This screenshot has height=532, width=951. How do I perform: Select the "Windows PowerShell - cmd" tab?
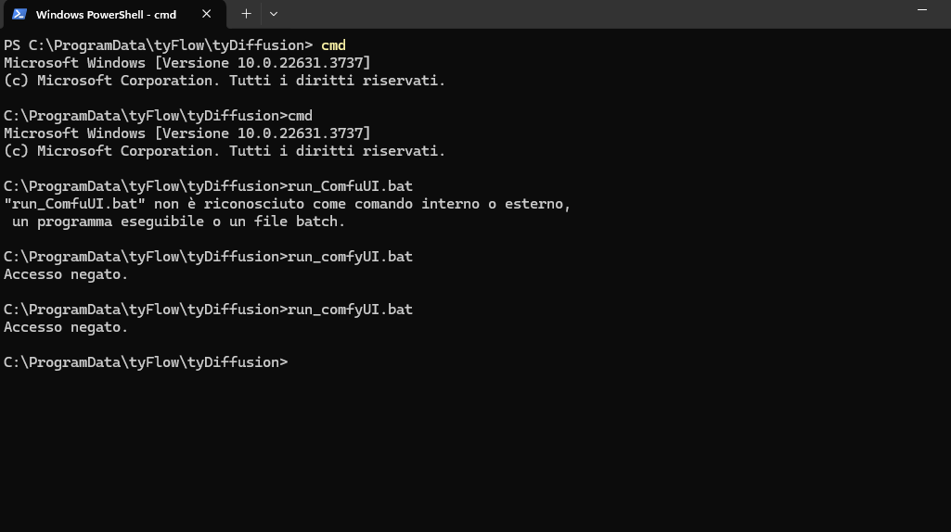coord(106,15)
